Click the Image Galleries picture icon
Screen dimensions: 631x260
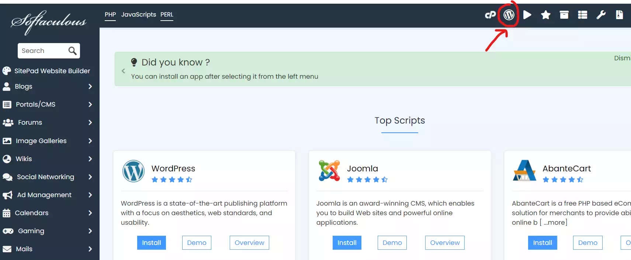[7, 141]
